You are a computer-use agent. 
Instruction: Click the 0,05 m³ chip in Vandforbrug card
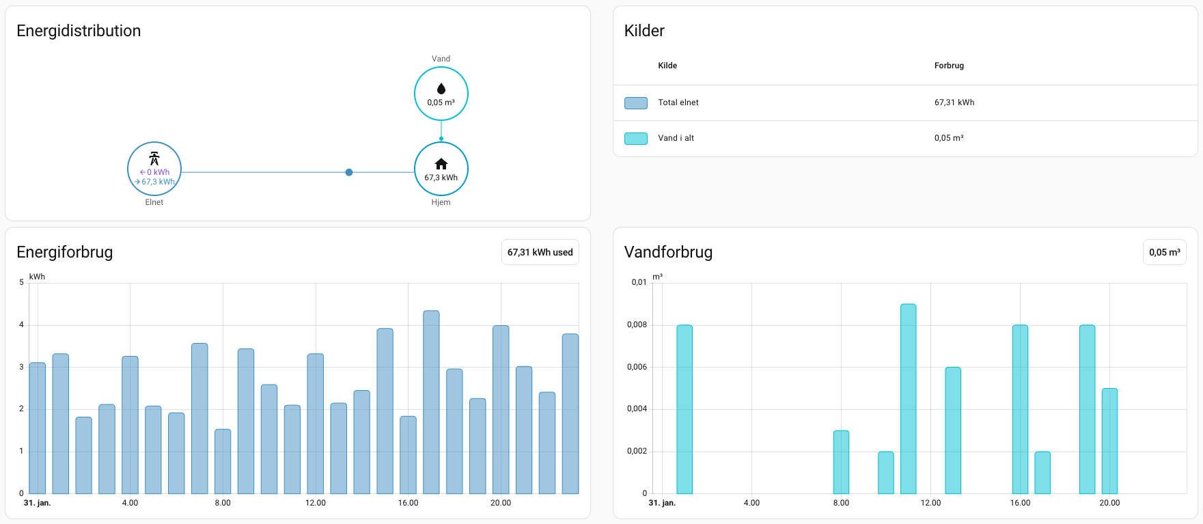pos(1165,252)
